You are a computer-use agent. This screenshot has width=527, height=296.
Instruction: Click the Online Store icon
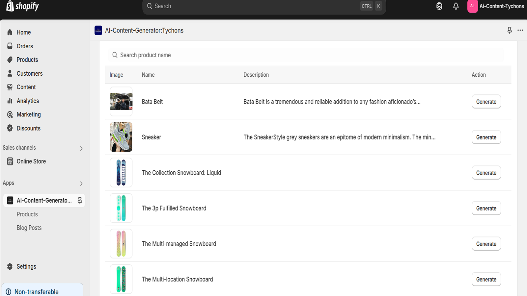10,161
